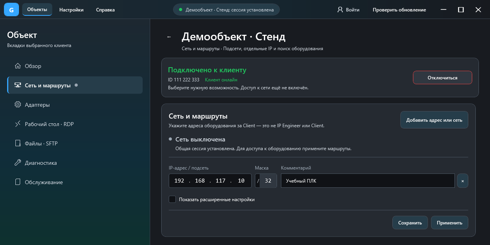The height and width of the screenshot is (245, 490).
Task: Click the blue G application logo
Action: (x=11, y=9)
